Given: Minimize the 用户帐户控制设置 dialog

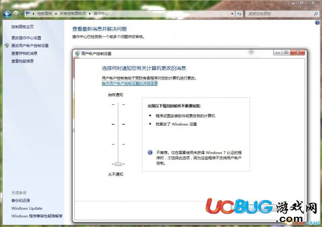Looking at the screenshot, I should (x=277, y=53).
